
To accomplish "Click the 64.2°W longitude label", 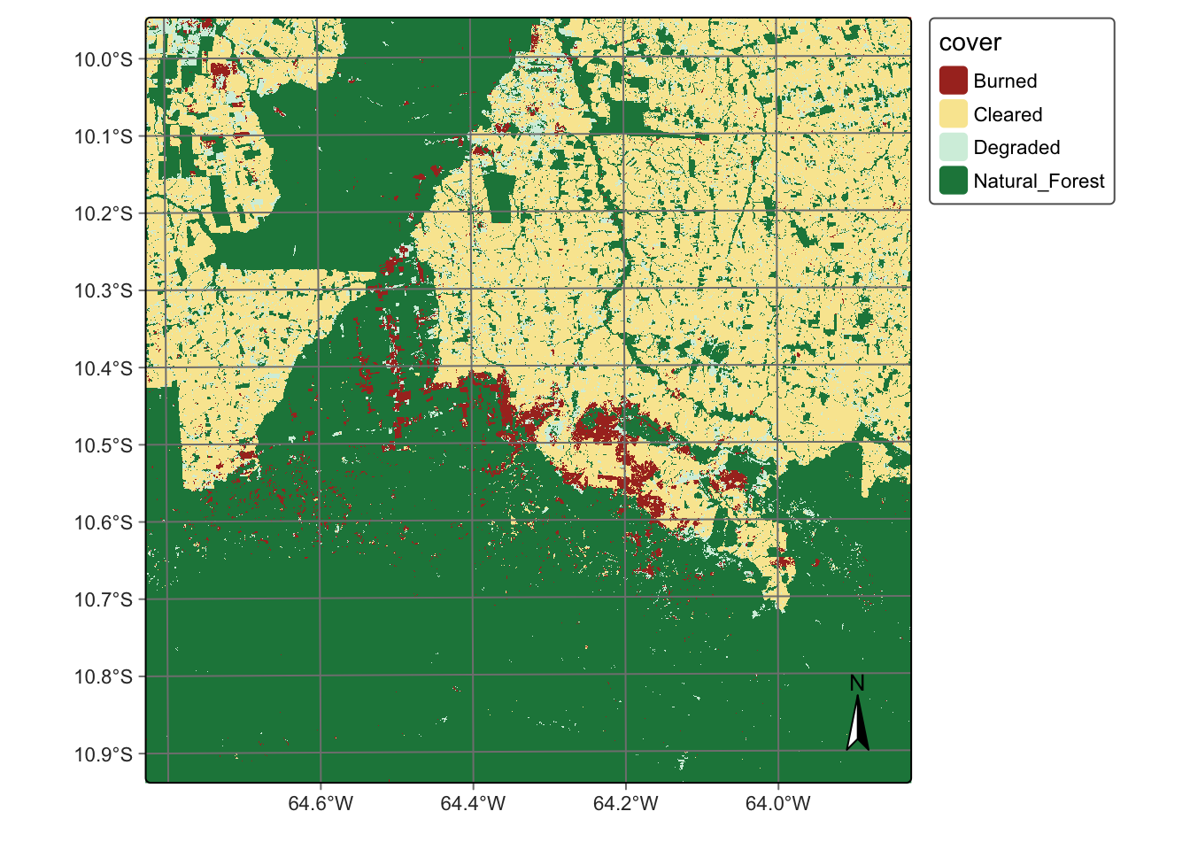I will pyautogui.click(x=625, y=804).
